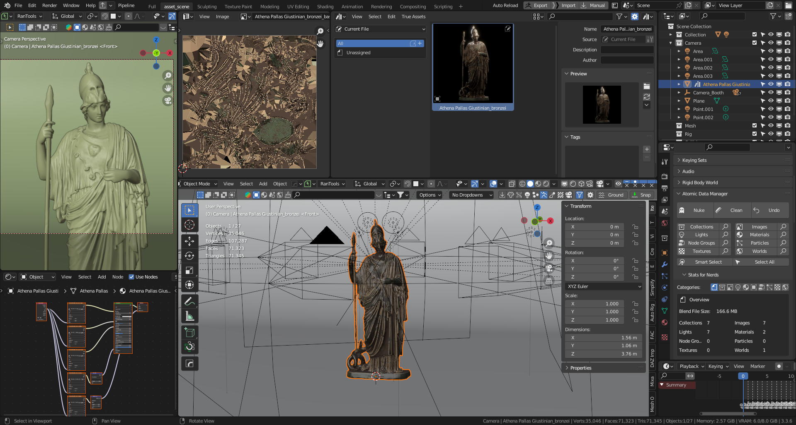796x425 pixels.
Task: Click the Smart Select button
Action: pyautogui.click(x=704, y=262)
